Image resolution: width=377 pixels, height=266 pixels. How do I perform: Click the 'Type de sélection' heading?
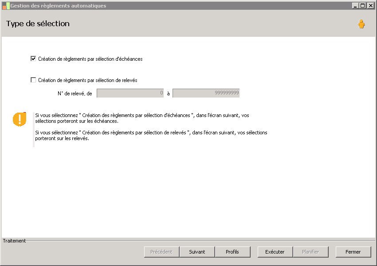point(38,23)
